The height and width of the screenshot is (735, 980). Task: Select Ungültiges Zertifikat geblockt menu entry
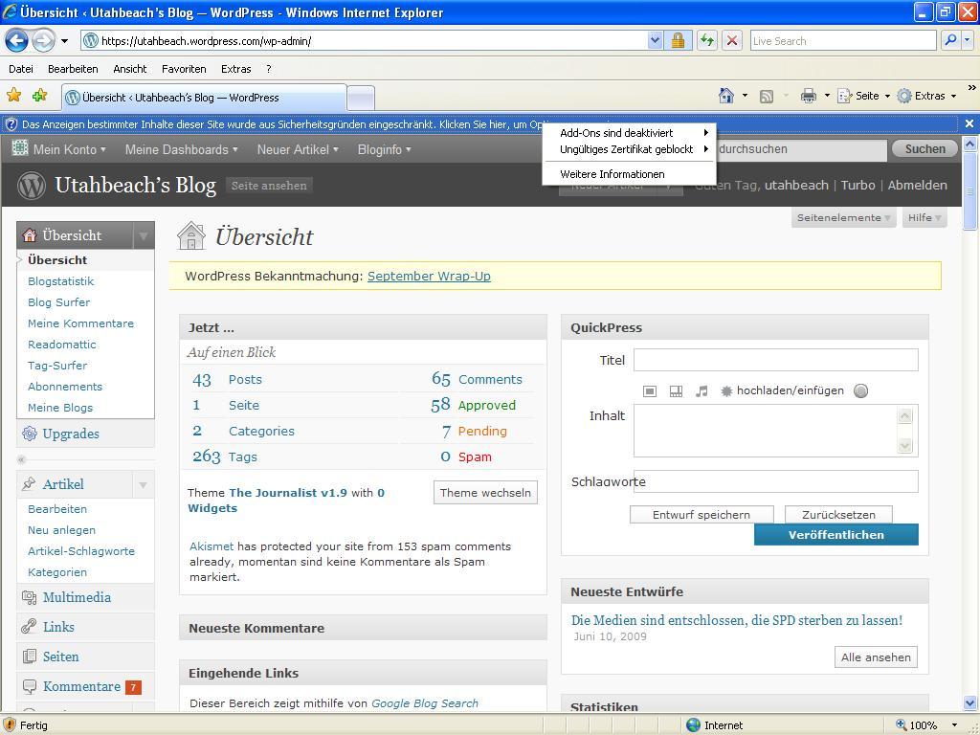[629, 149]
